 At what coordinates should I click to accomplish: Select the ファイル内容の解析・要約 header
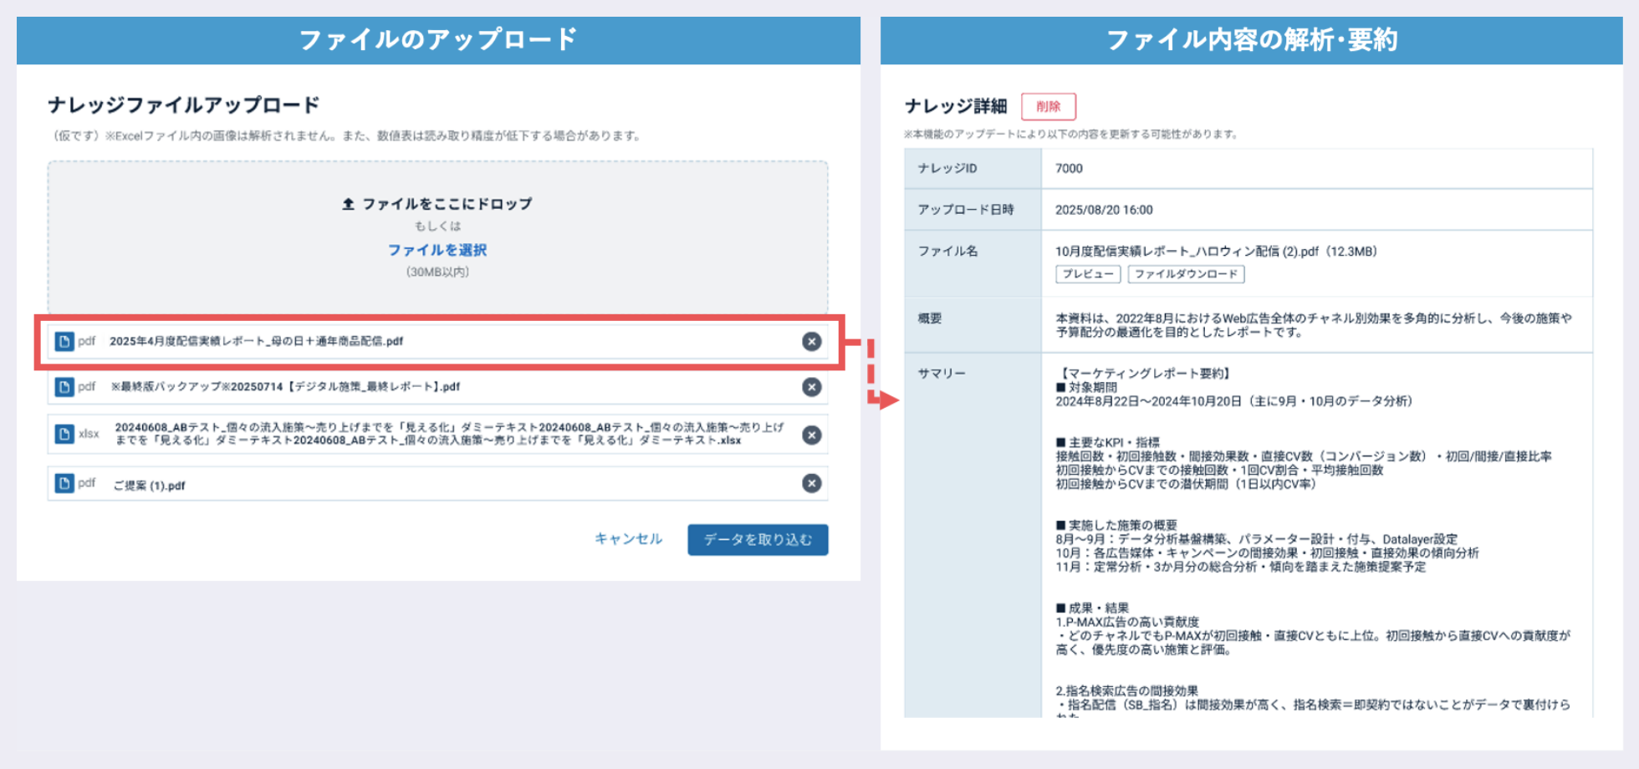coord(1251,40)
